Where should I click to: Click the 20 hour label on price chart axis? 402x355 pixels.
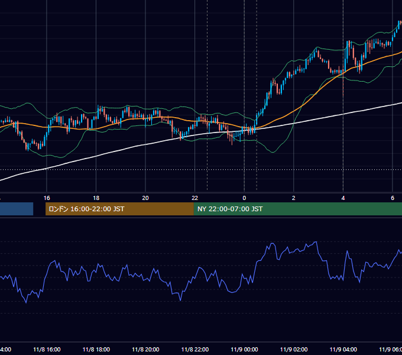145,198
